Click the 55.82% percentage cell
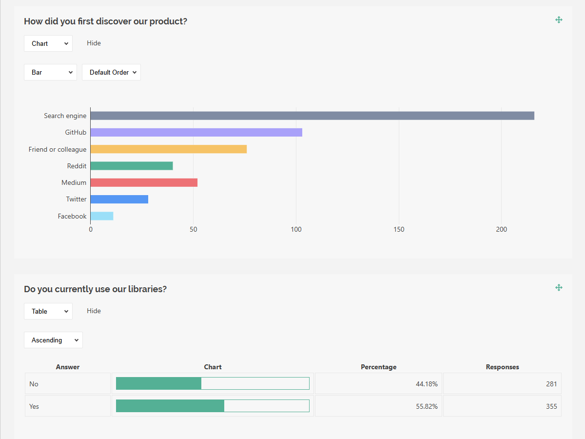Image resolution: width=585 pixels, height=439 pixels. pos(378,406)
